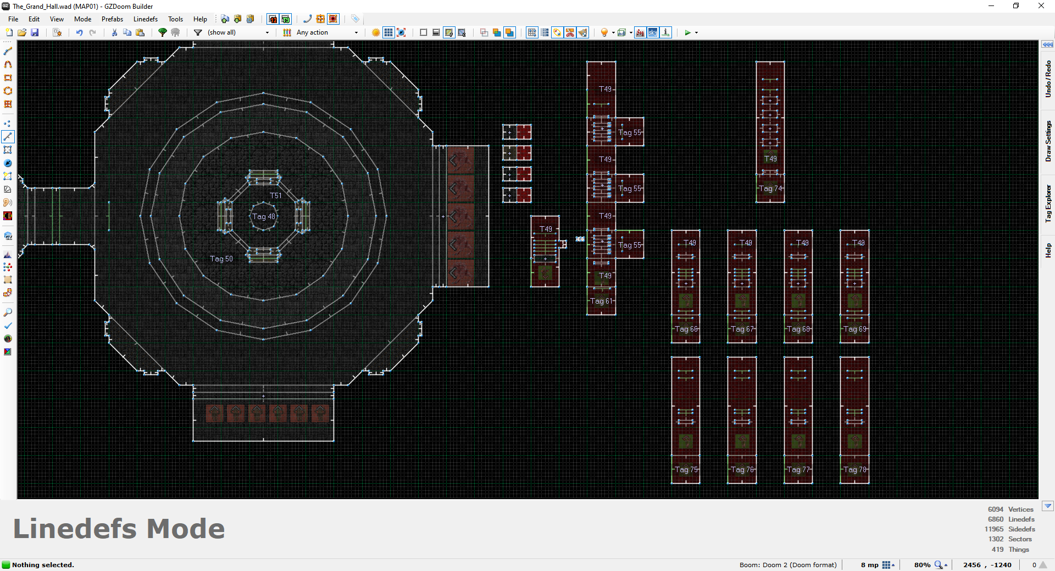The width and height of the screenshot is (1055, 571).
Task: Test the map with the green play button
Action: 687,32
